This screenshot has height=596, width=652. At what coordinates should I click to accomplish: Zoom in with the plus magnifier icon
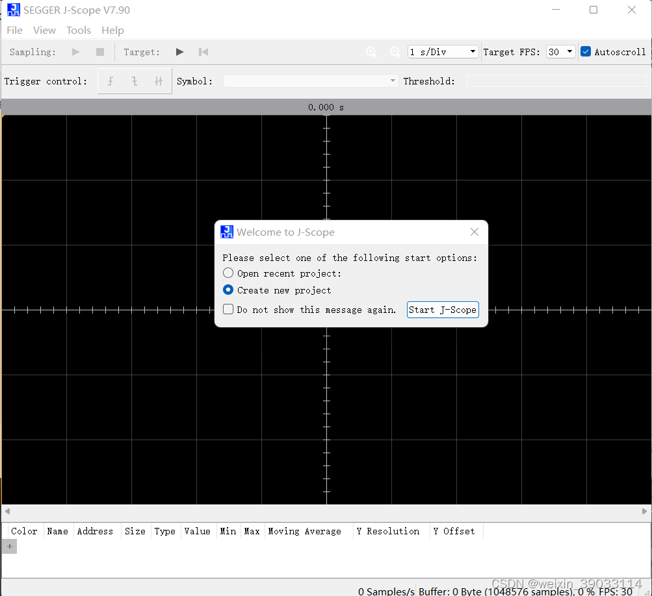pyautogui.click(x=371, y=52)
